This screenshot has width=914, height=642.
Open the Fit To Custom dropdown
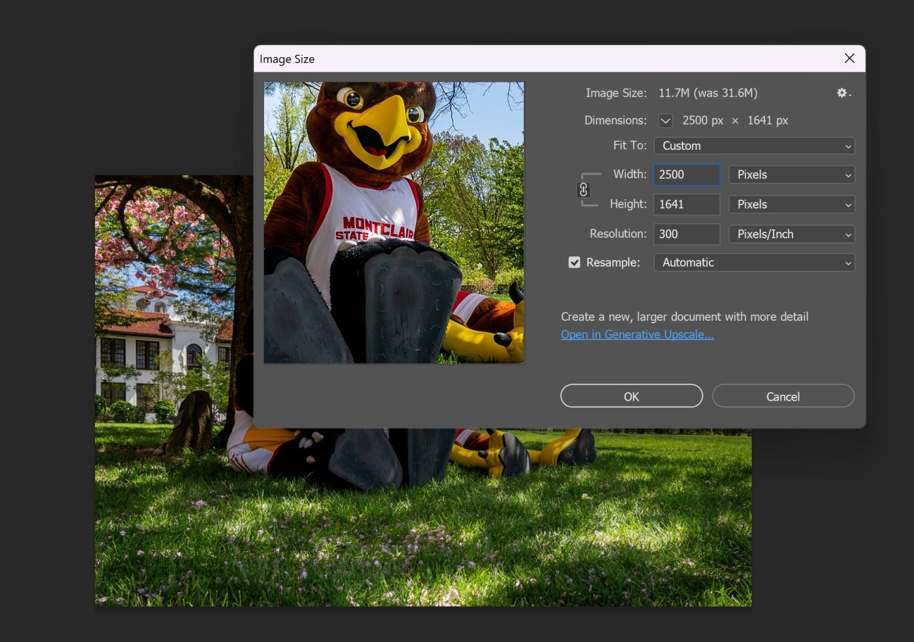(754, 146)
